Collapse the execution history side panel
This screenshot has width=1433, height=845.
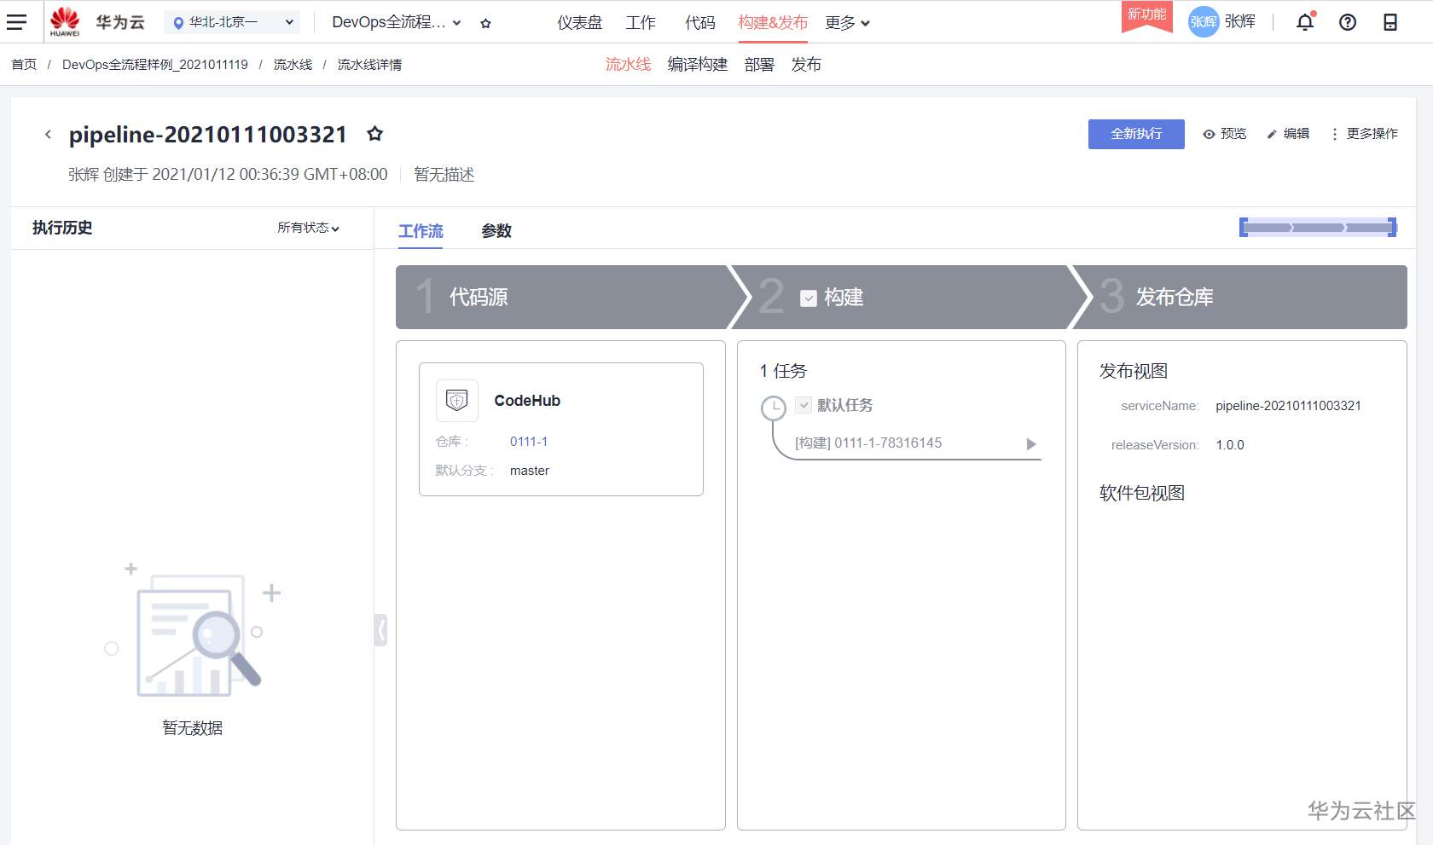(380, 630)
